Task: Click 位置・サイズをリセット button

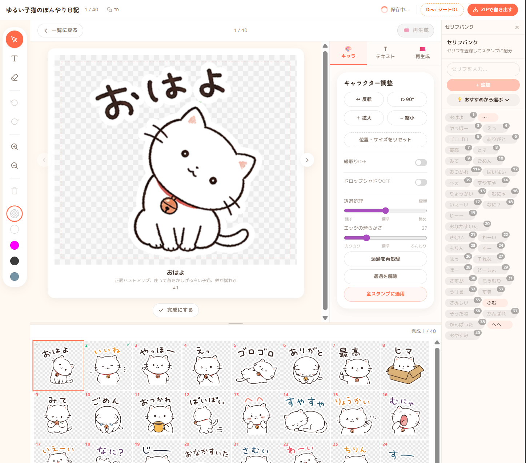Action: [385, 140]
